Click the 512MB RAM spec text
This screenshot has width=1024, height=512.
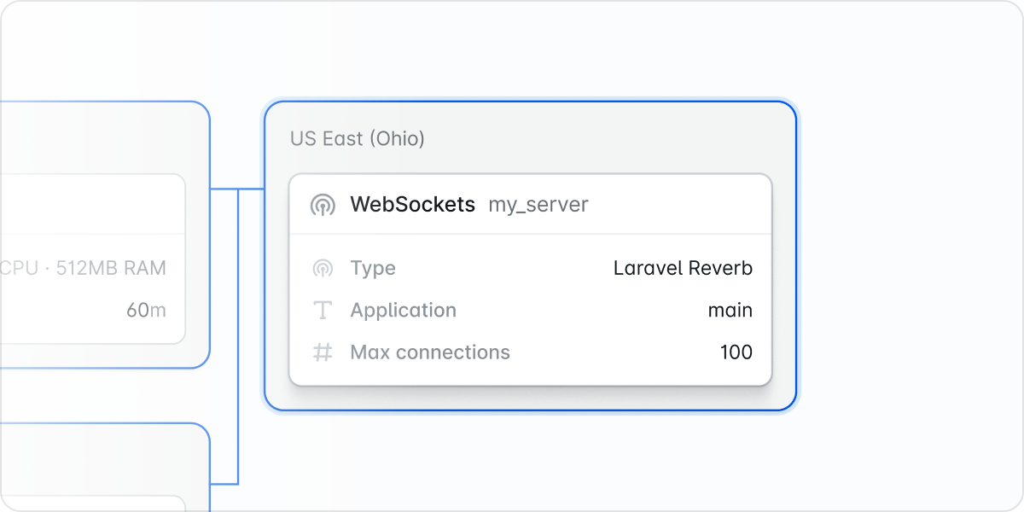(x=111, y=267)
